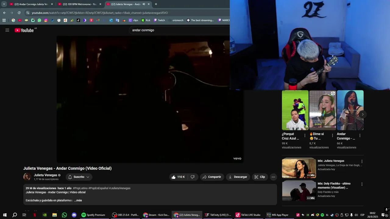Open the TikTok bookmark in bookmarks bar
Screen dimensions: 390x219
tap(78, 20)
